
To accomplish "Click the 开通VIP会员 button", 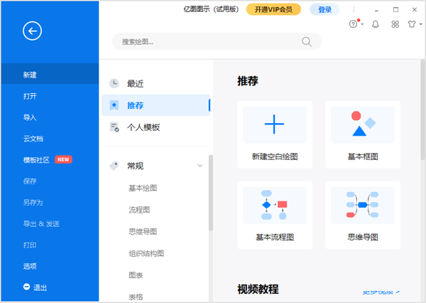I will (x=273, y=9).
